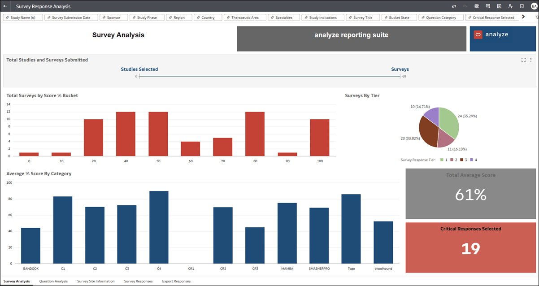Toggle the pin on the Sponsor filter
The height and width of the screenshot is (286, 539).
(104, 17)
